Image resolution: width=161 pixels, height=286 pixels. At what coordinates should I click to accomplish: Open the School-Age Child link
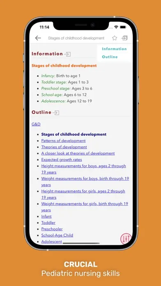(57, 235)
